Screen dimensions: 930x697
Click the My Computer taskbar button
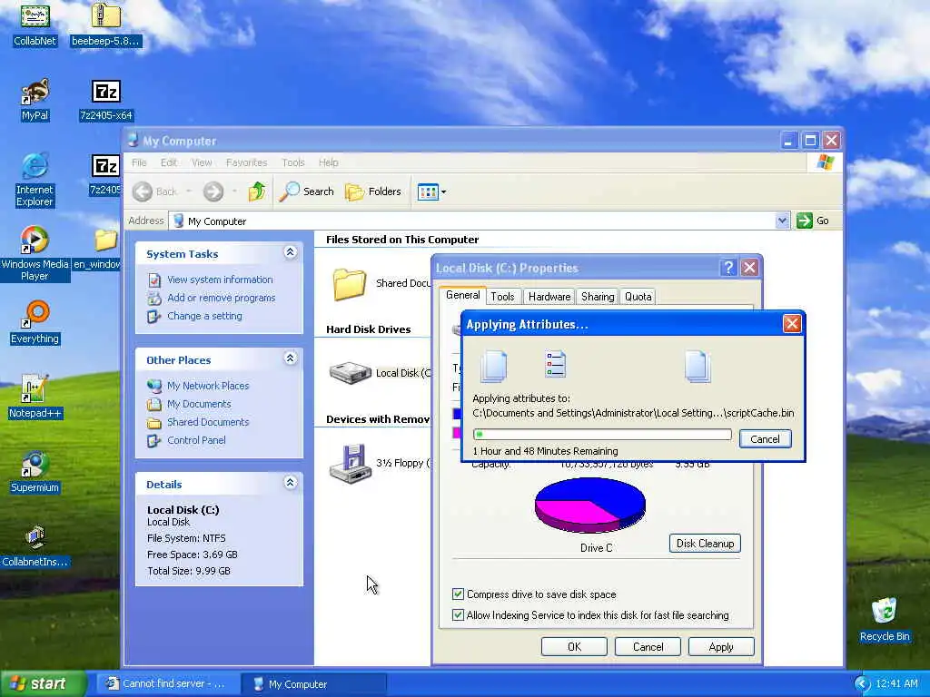click(313, 684)
